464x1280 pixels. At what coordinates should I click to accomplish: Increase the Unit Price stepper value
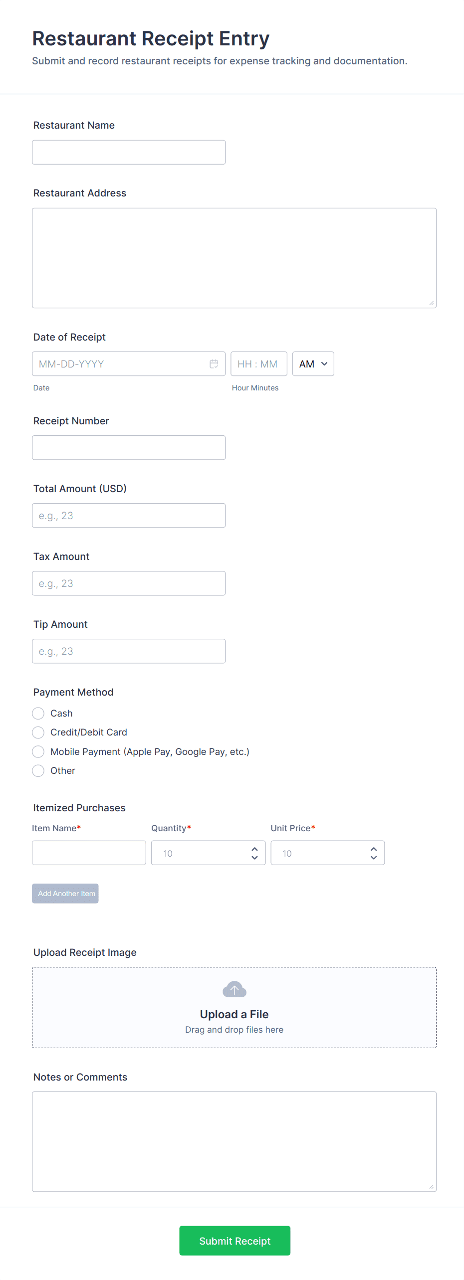click(x=374, y=849)
